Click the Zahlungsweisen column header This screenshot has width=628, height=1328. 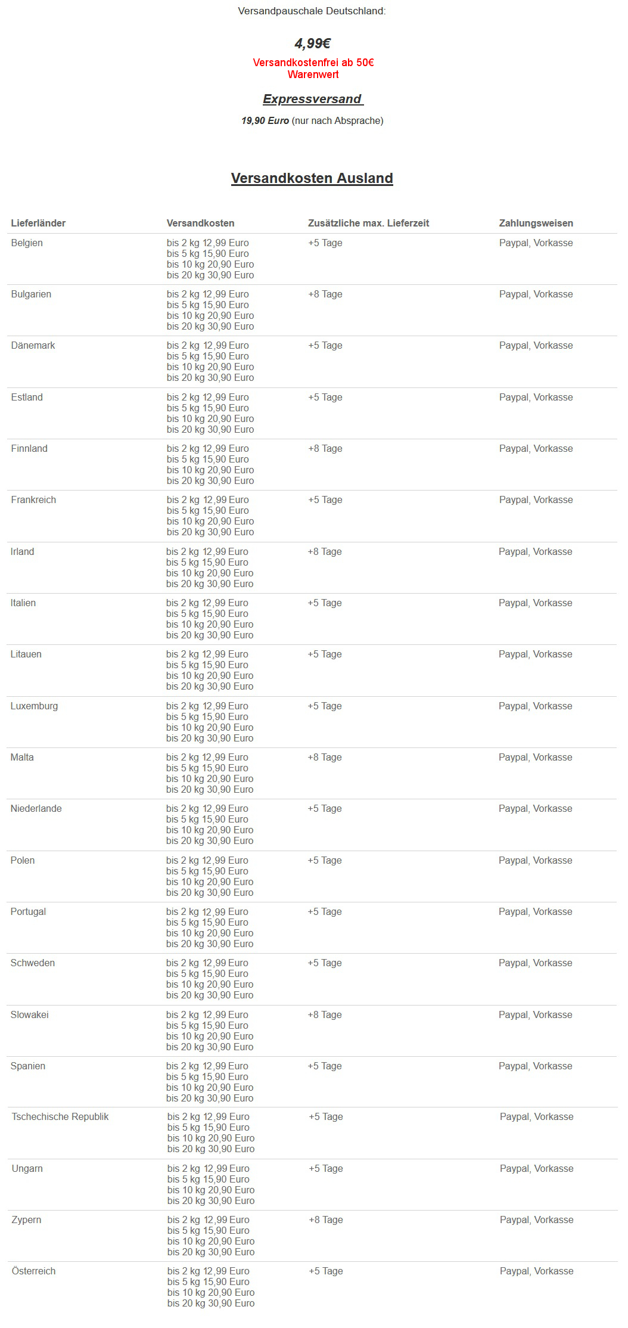536,224
